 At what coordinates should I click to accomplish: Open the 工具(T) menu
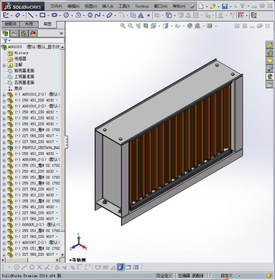(x=124, y=6)
